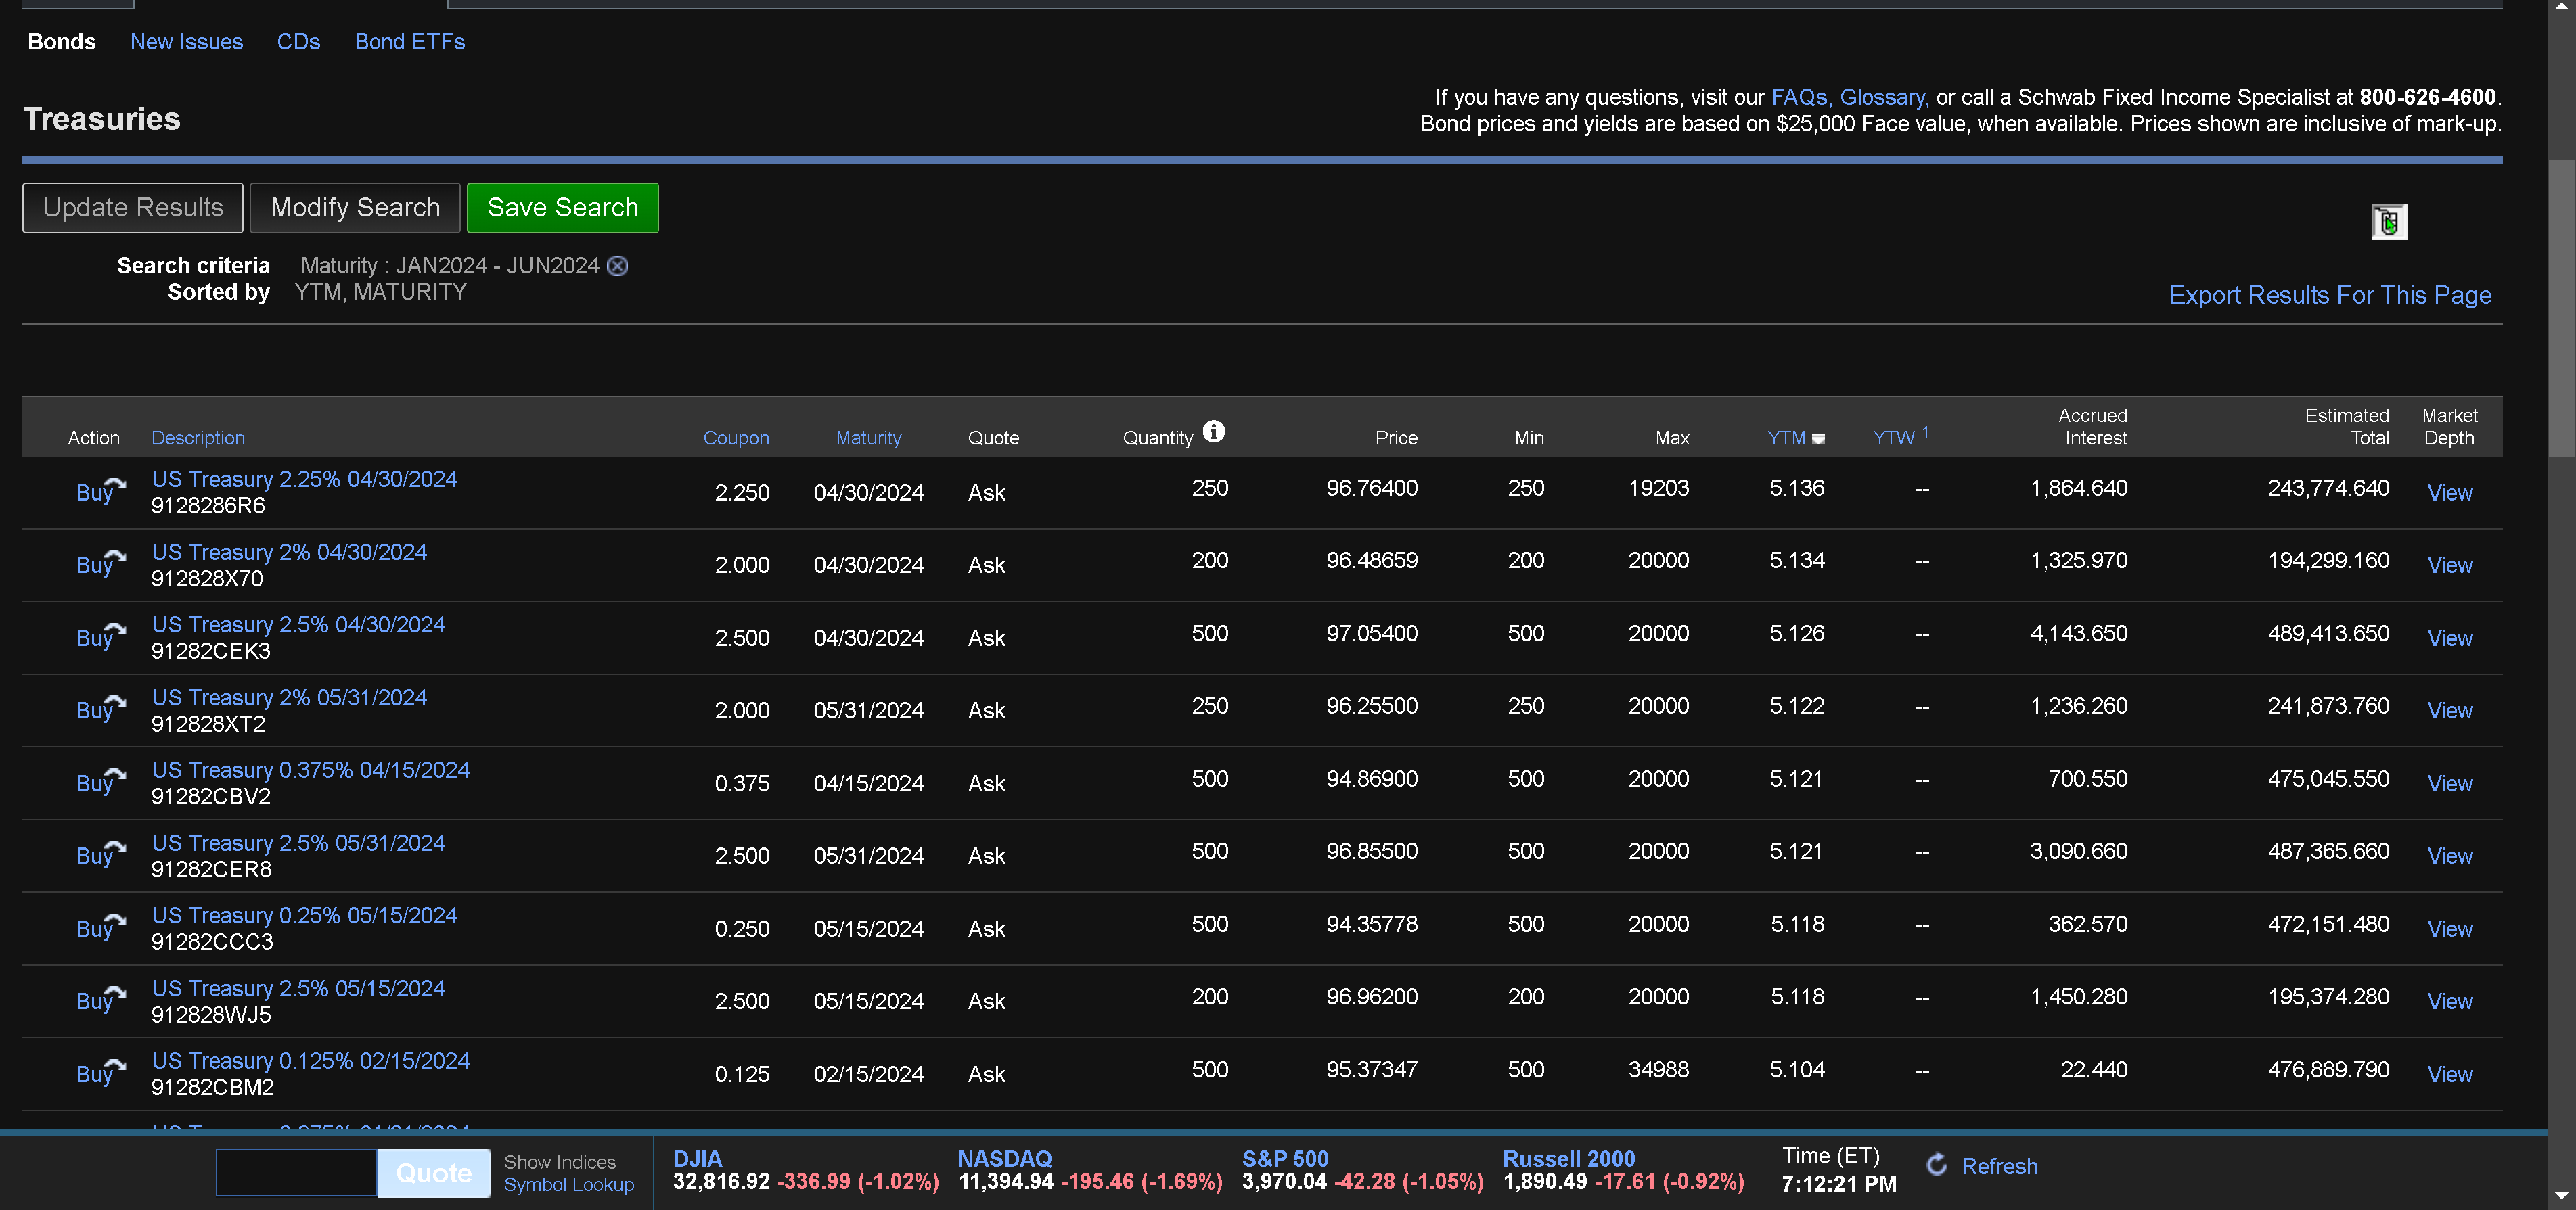View market depth for 912828XT2
The width and height of the screenshot is (2576, 1210).
pos(2450,710)
